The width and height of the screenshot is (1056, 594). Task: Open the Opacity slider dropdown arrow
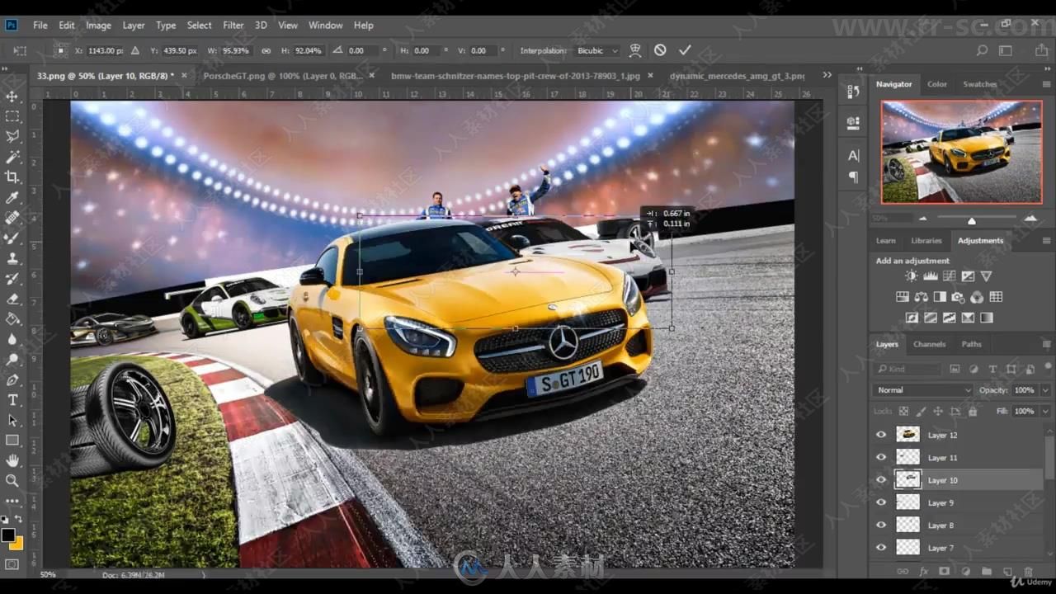point(1045,390)
